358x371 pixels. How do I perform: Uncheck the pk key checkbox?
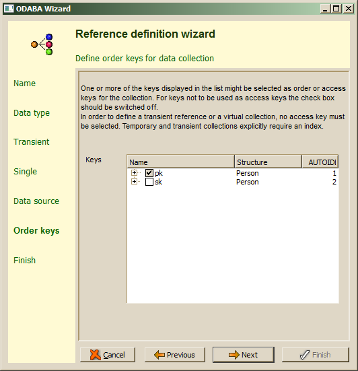(149, 173)
